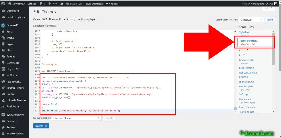Open Settings in the admin bar
The image size is (281, 138).
(x=32, y=4)
